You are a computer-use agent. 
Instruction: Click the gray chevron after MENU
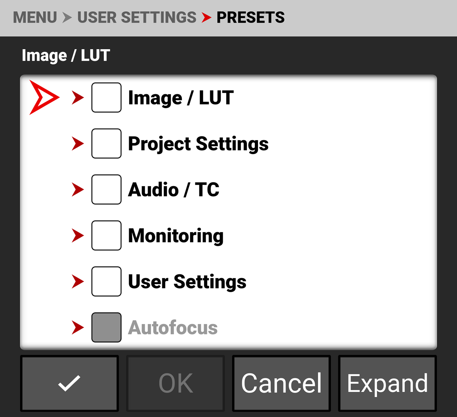[67, 18]
